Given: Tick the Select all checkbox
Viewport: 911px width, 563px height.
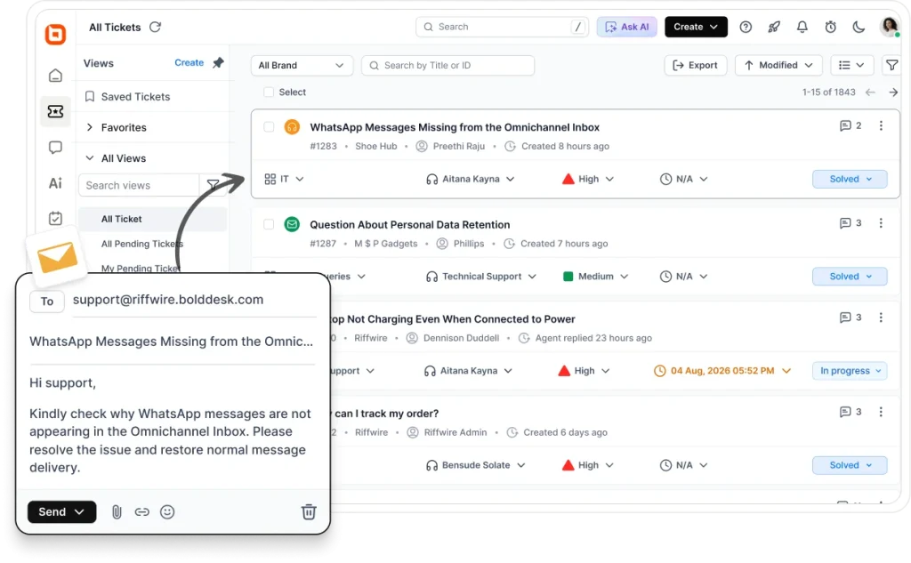Looking at the screenshot, I should point(269,92).
